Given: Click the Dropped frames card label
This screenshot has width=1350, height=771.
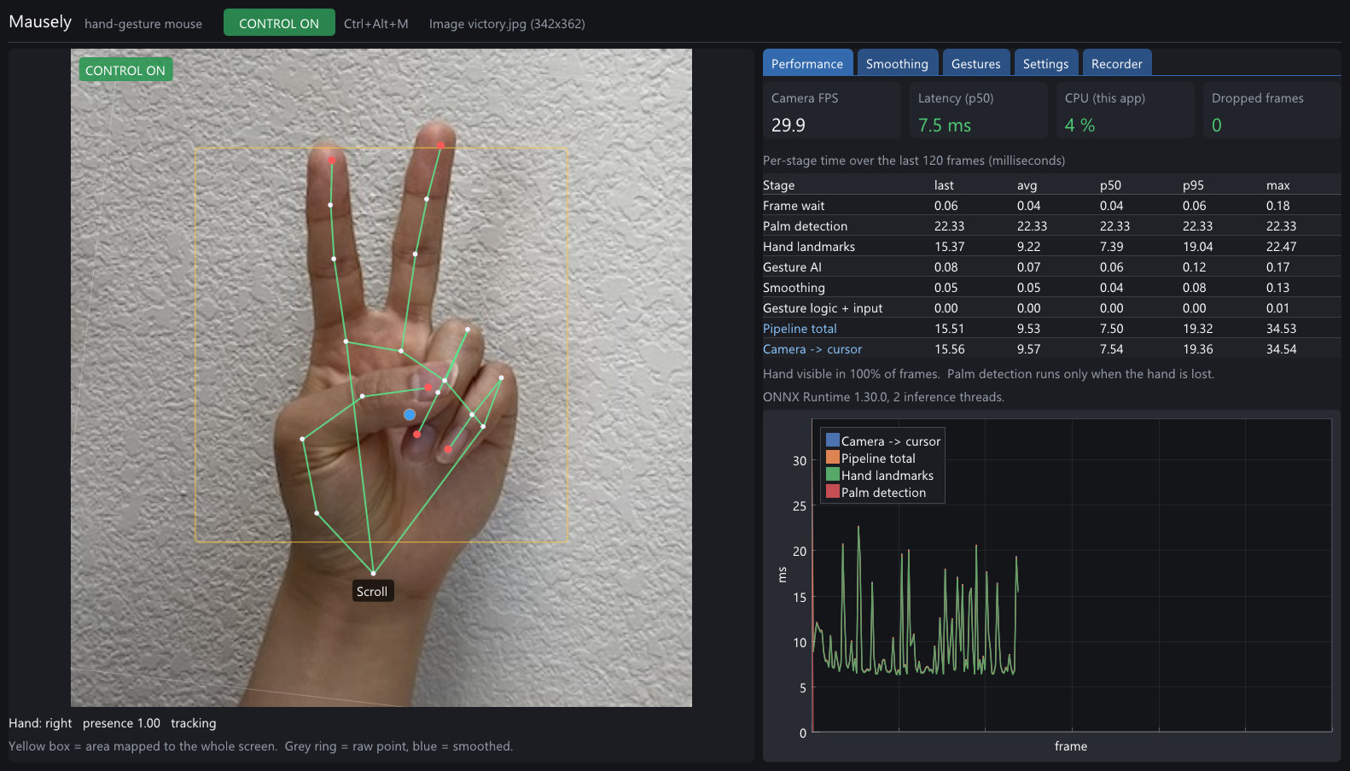Looking at the screenshot, I should tap(1258, 98).
